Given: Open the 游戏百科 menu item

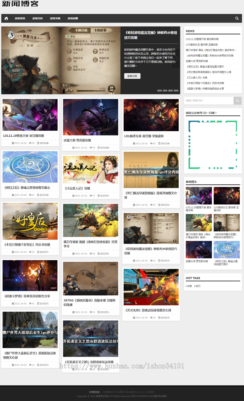Looking at the screenshot, I should [38, 18].
